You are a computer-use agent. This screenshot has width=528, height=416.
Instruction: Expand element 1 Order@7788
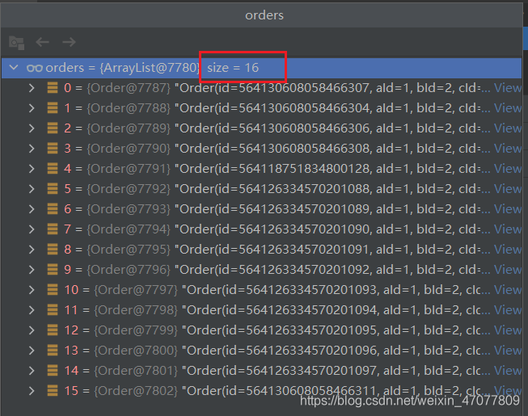[32, 108]
